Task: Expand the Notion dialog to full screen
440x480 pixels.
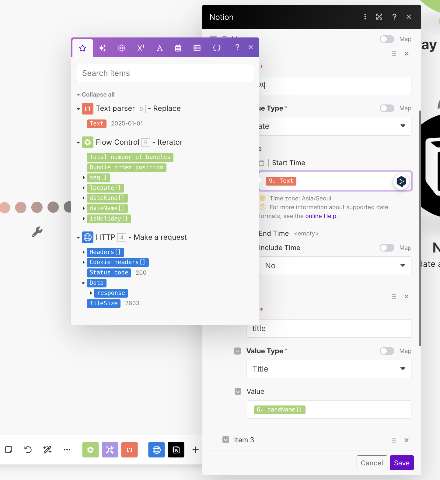Action: 379,17
